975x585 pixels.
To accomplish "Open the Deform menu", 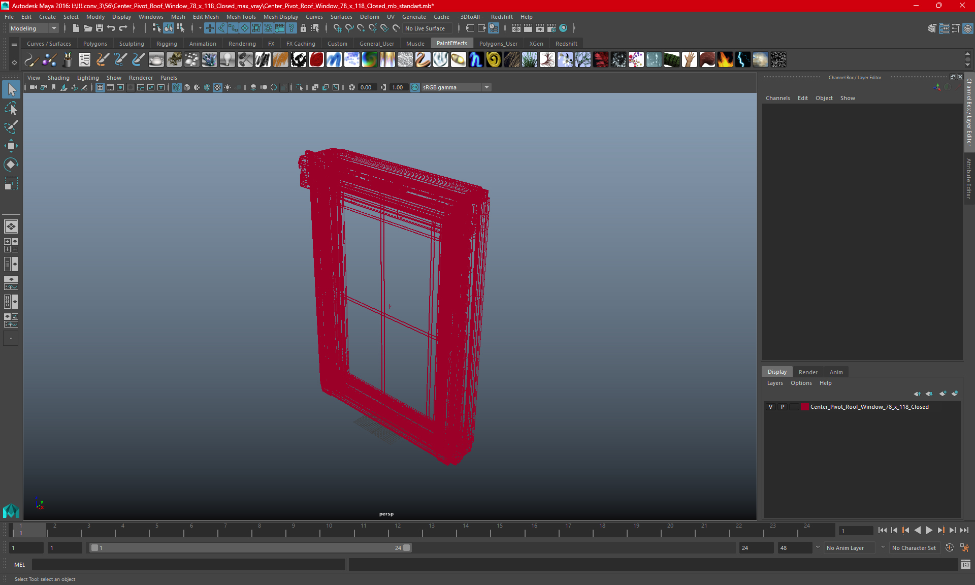I will (369, 17).
